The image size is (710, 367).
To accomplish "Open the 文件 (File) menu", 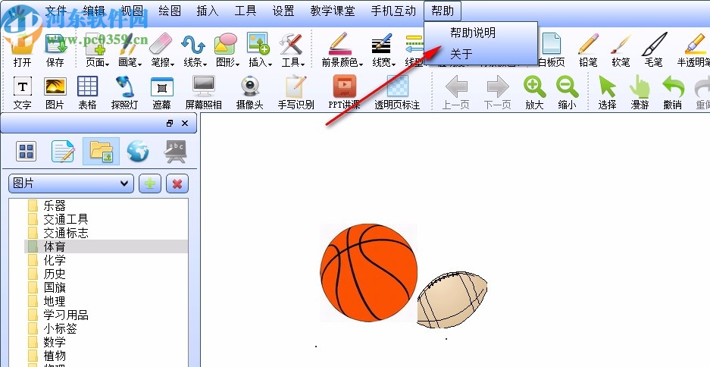I will (57, 11).
